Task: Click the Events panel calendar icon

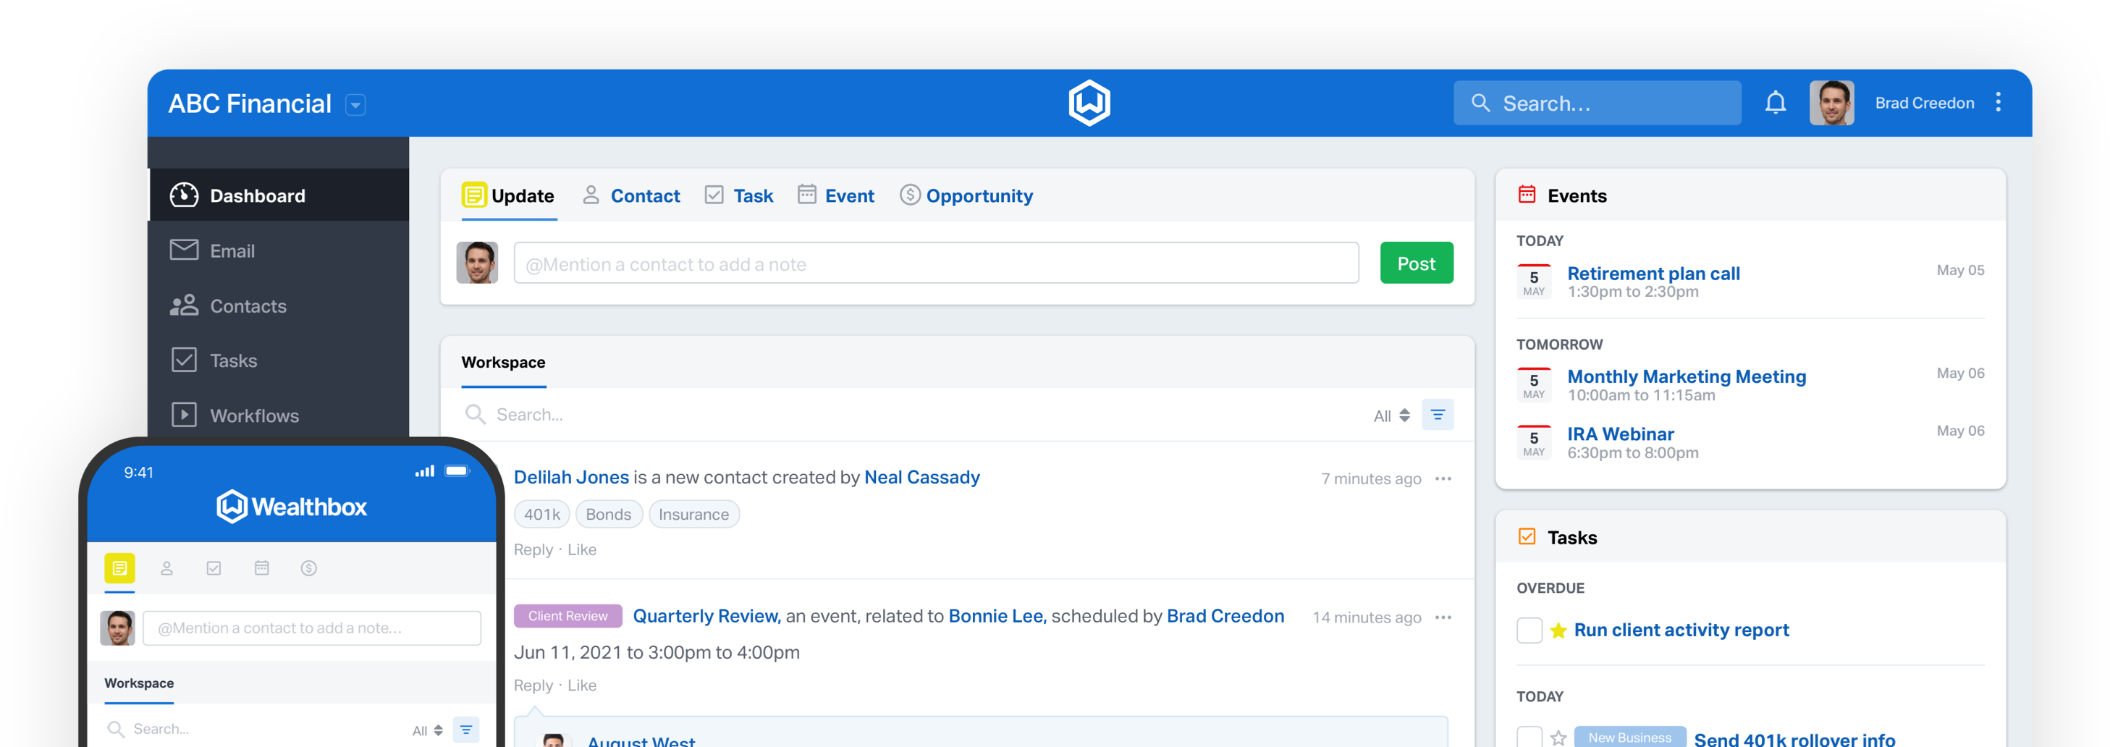Action: tap(1526, 194)
